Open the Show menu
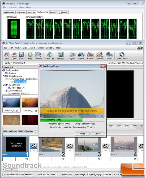 [18, 48]
